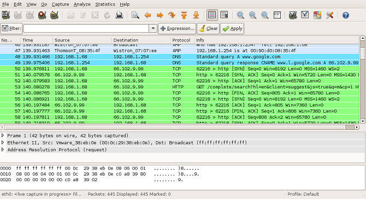
Task: Go forward in packet history
Action: pos(160,15)
